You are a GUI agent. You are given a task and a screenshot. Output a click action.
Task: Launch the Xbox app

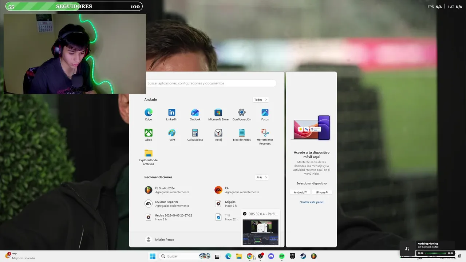pos(149,135)
